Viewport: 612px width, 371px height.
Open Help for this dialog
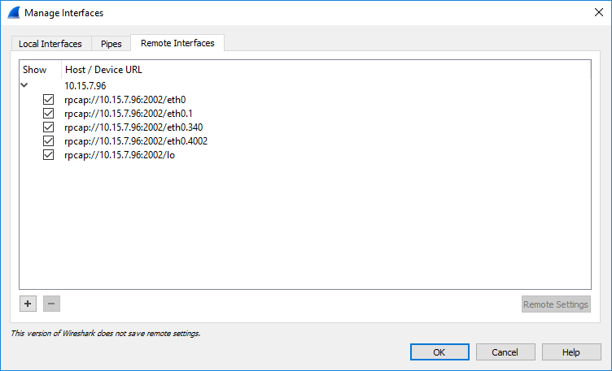tap(571, 352)
